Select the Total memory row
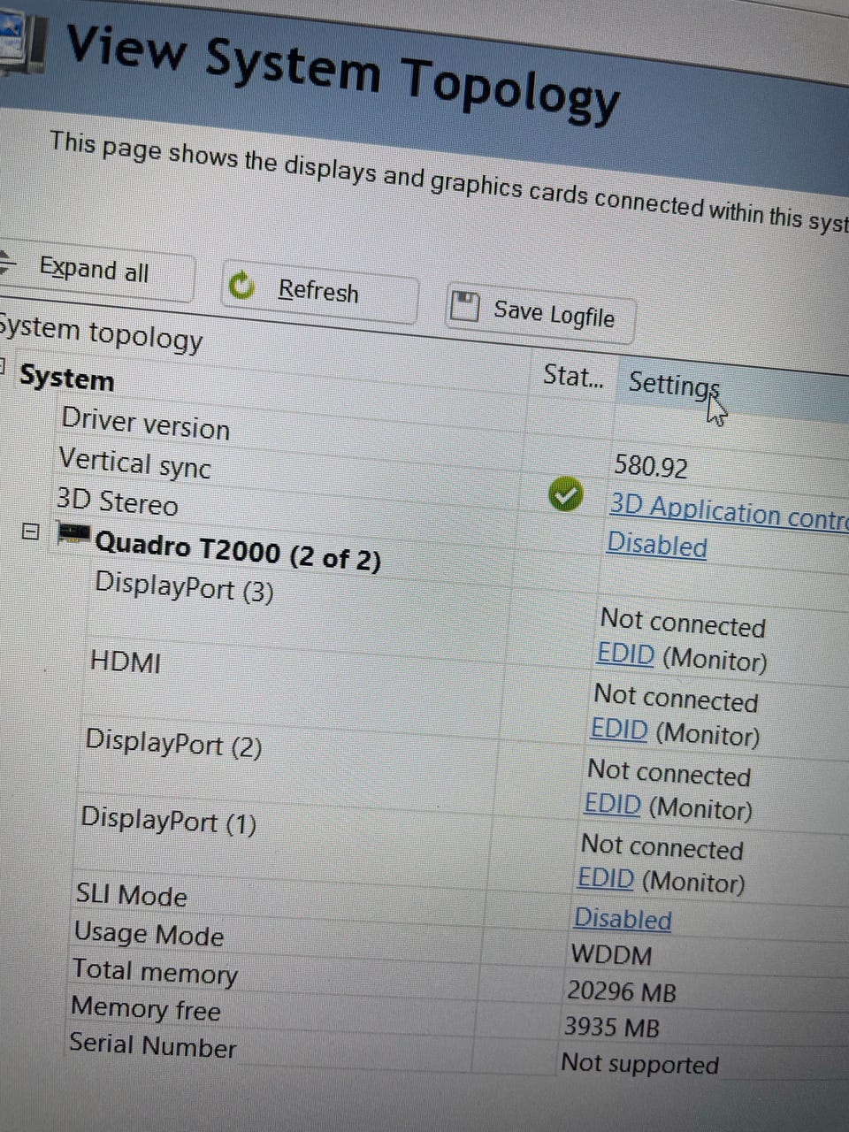849x1132 pixels. click(x=155, y=972)
